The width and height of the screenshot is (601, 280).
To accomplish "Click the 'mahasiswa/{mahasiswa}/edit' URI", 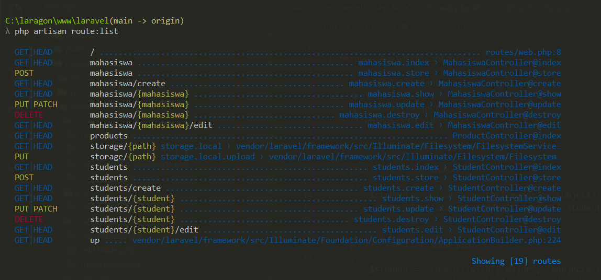I will coord(151,125).
